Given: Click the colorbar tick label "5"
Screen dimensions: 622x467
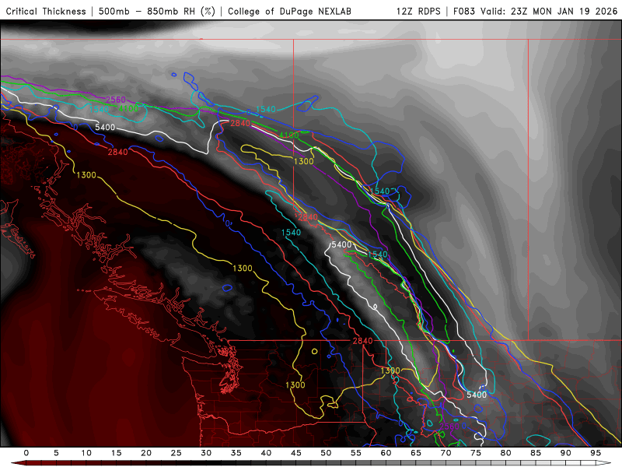Looking at the screenshot, I should click(x=56, y=453).
